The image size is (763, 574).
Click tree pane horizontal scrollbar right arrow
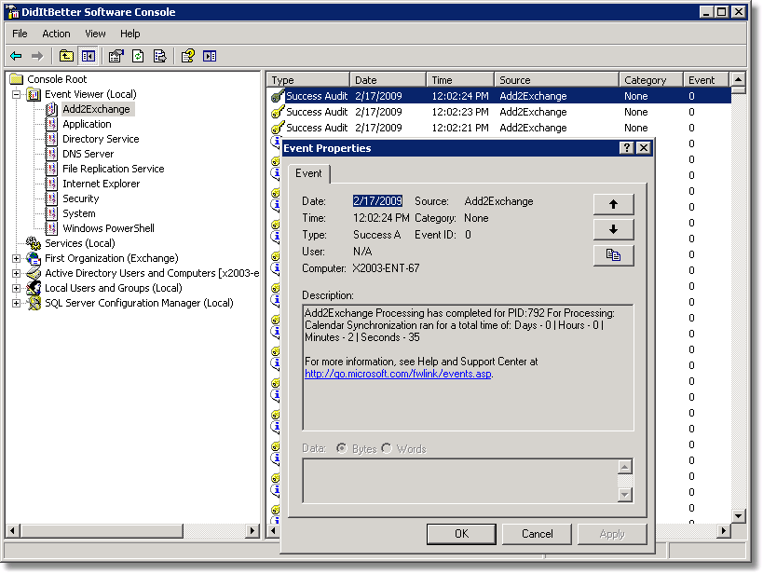252,530
